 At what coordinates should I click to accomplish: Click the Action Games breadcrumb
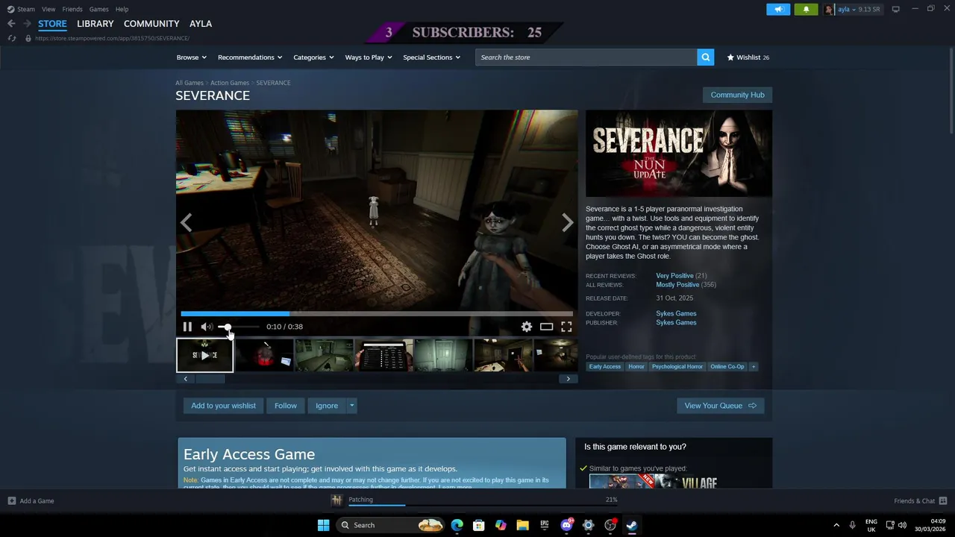pyautogui.click(x=230, y=83)
